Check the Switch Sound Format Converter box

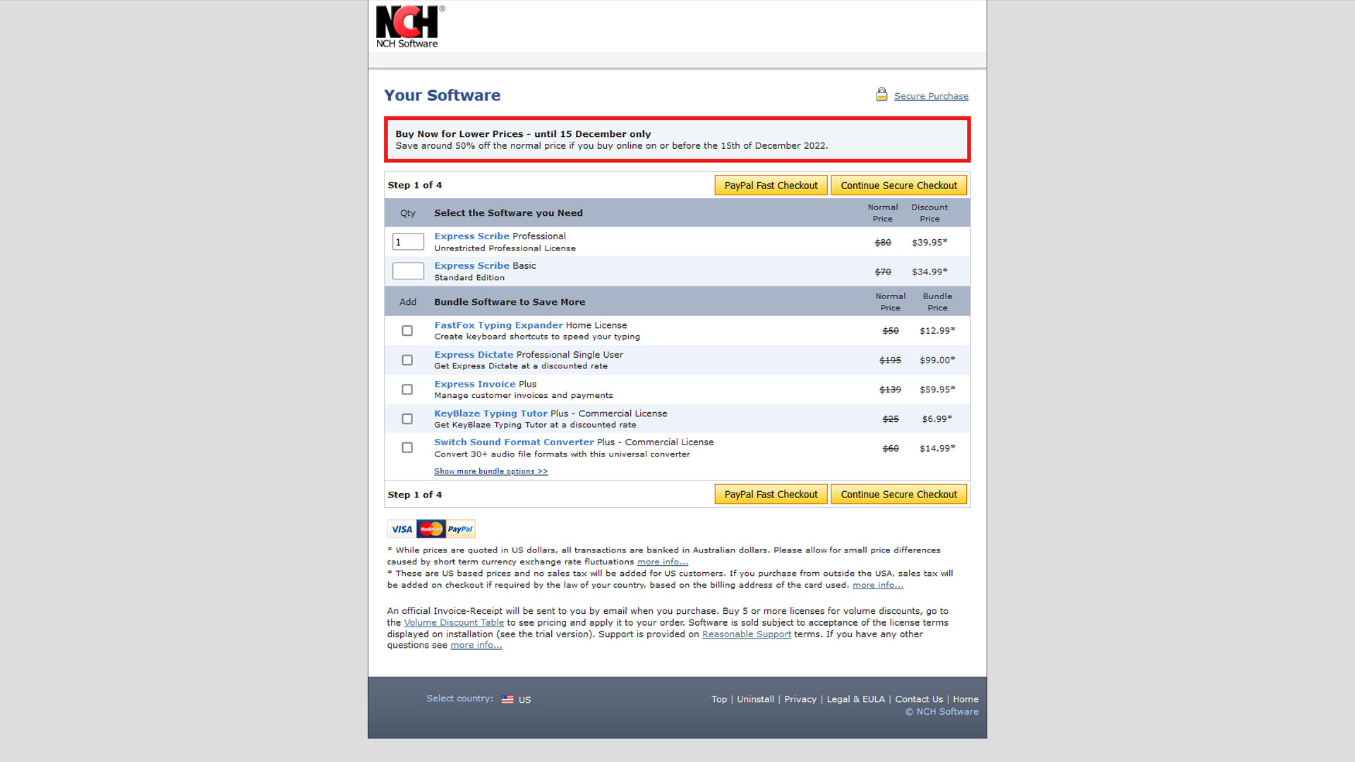[x=407, y=448]
